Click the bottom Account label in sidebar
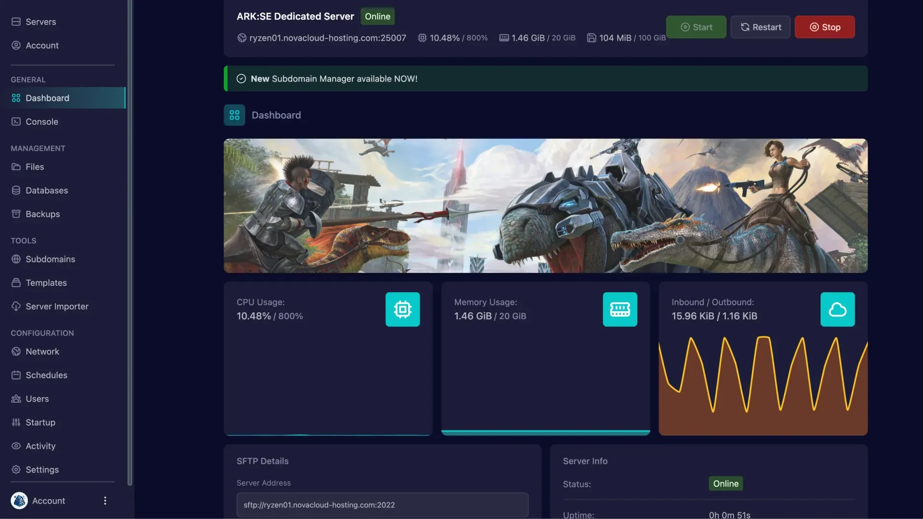 coord(49,500)
